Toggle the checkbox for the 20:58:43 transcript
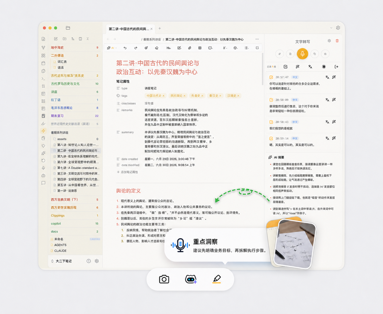The height and width of the screenshot is (314, 383). pyautogui.click(x=271, y=122)
